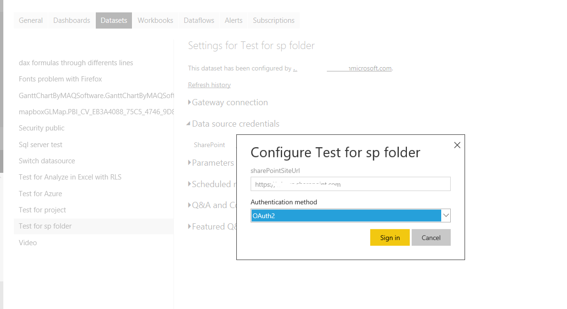Open the Dashboards tab
This screenshot has height=309, width=567.
pyautogui.click(x=71, y=20)
